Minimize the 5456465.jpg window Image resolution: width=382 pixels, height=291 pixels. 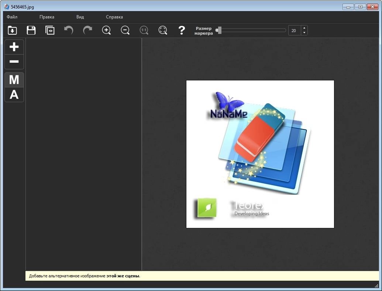[x=348, y=7]
